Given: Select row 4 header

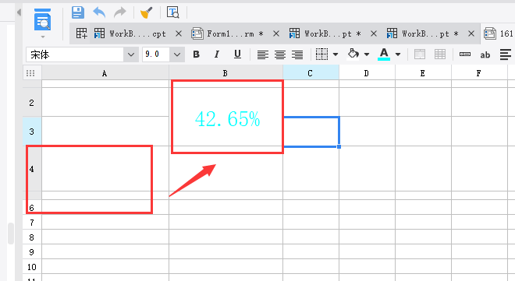Looking at the screenshot, I should point(32,169).
